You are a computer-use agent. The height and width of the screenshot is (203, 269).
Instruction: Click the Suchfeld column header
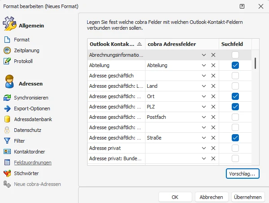coord(235,44)
